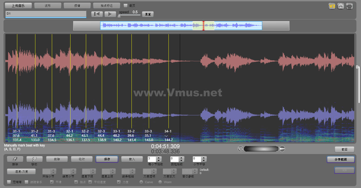Click the V2 version icon
Viewport: 361px width, 188px height.
click(332, 6)
